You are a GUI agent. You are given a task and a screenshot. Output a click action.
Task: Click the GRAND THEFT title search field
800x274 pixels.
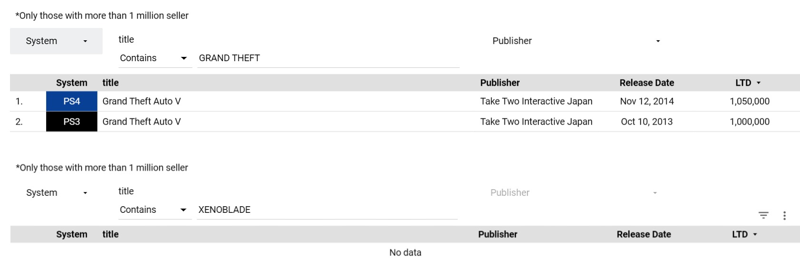click(x=328, y=58)
